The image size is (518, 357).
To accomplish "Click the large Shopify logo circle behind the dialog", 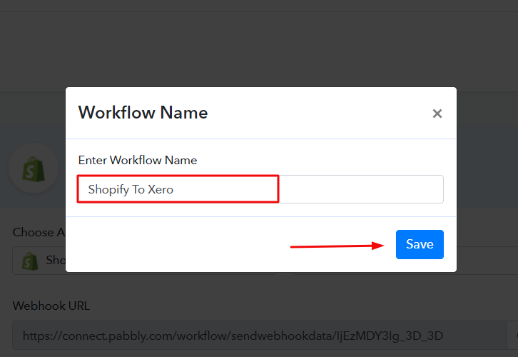I will [x=34, y=168].
